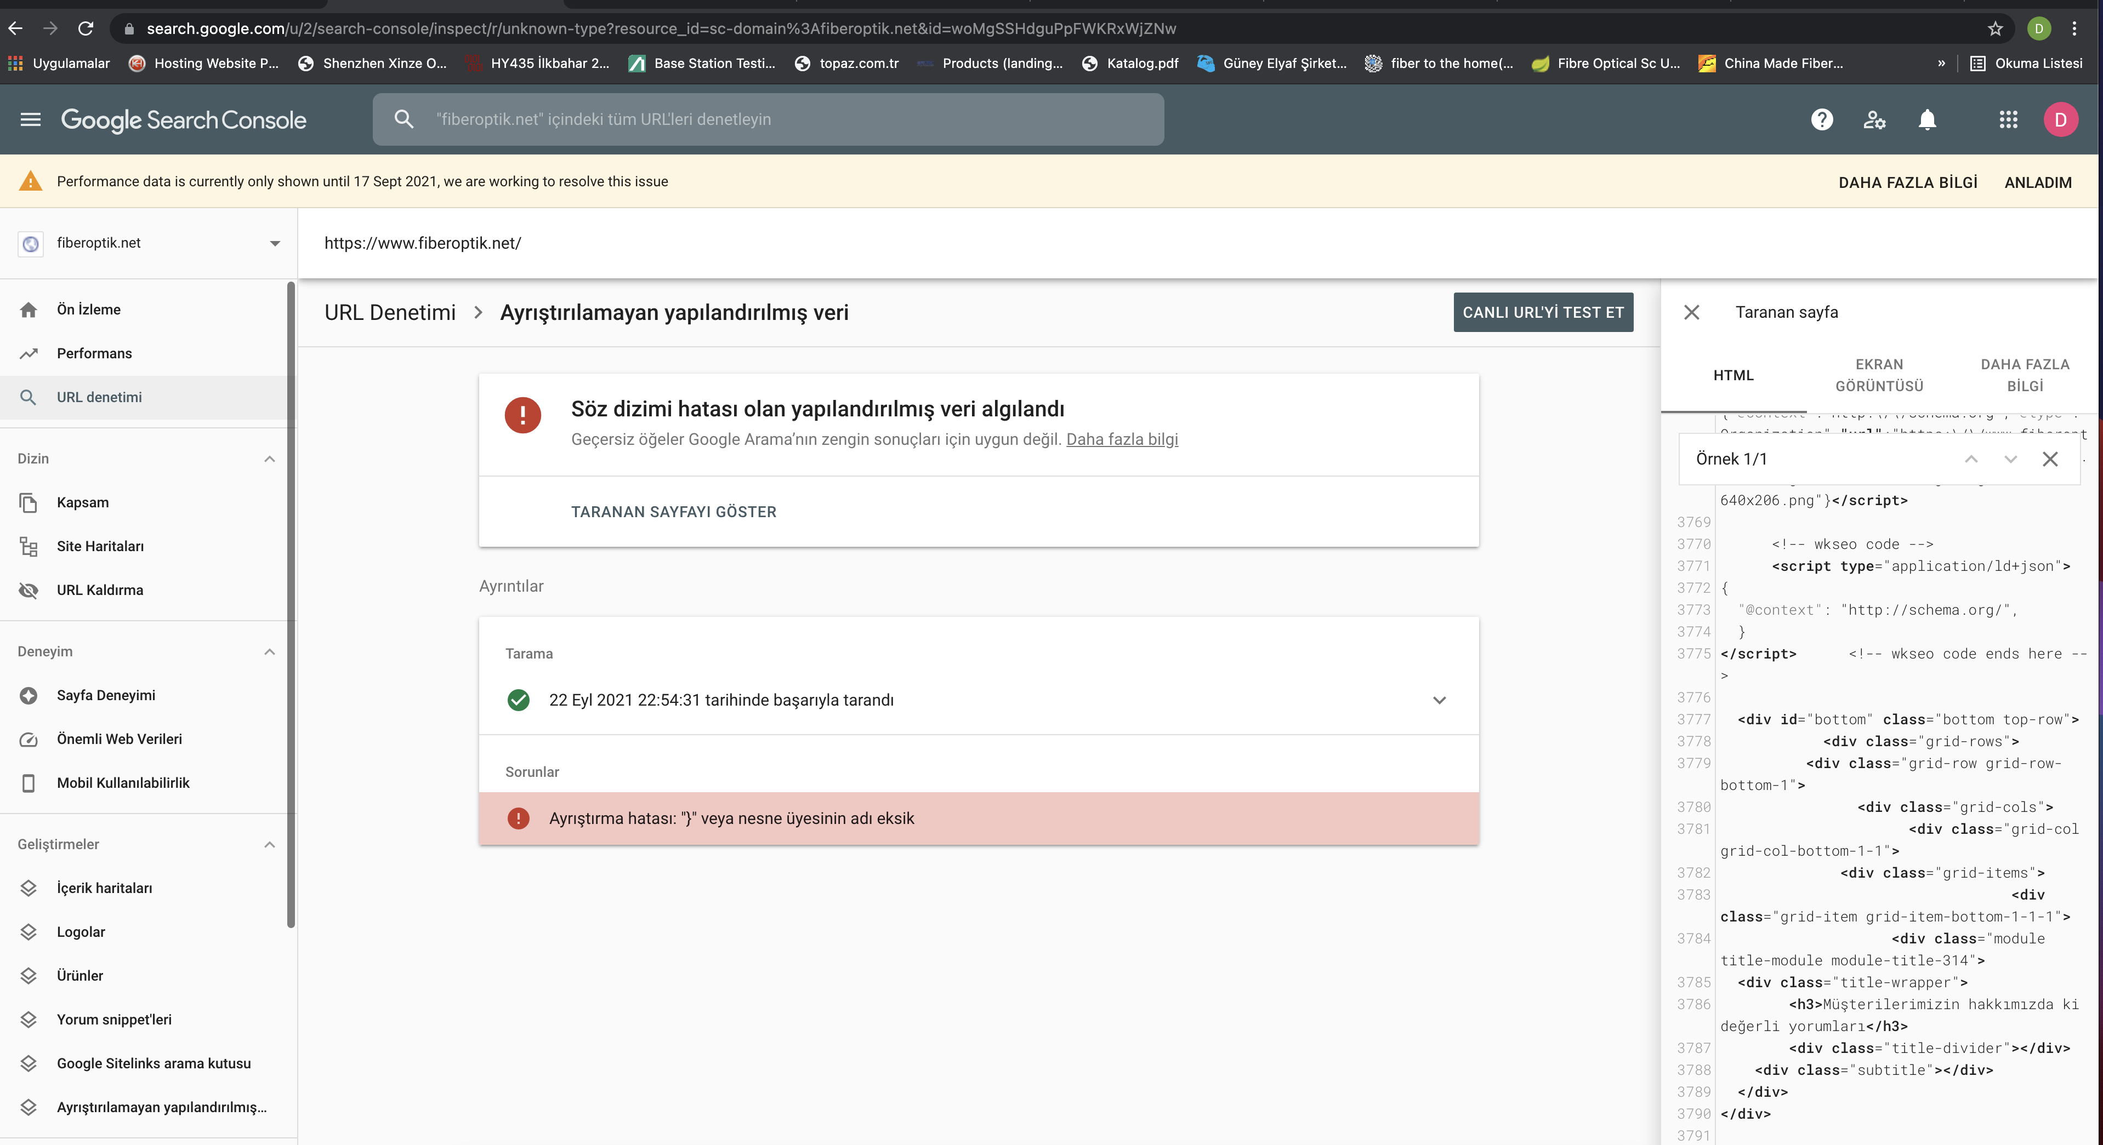Viewport: 2103px width, 1145px height.
Task: Expand the Tarama crawl details
Action: click(x=1439, y=700)
